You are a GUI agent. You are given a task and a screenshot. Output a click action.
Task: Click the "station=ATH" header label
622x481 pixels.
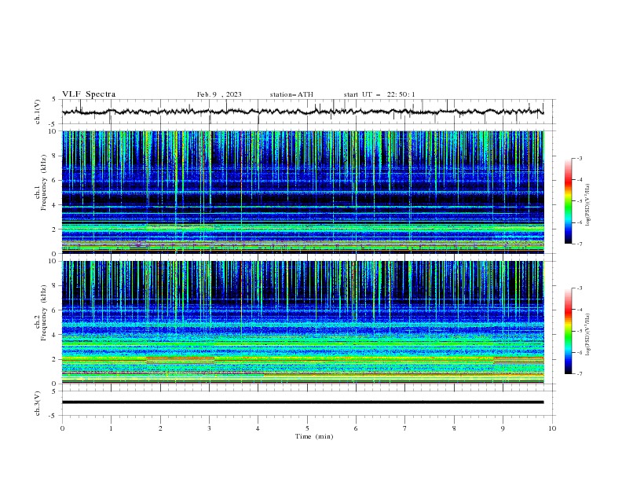[x=291, y=94]
